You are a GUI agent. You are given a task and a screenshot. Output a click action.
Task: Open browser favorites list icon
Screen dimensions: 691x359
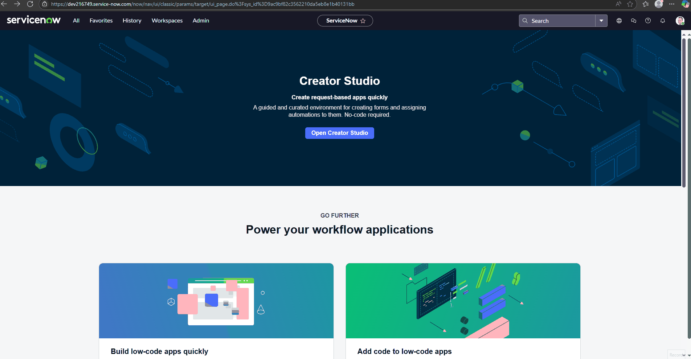tap(646, 4)
